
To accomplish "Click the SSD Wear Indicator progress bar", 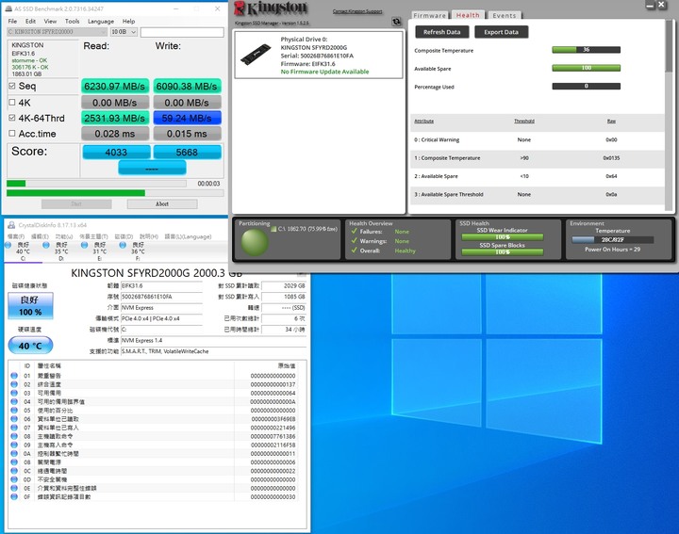I will point(503,237).
